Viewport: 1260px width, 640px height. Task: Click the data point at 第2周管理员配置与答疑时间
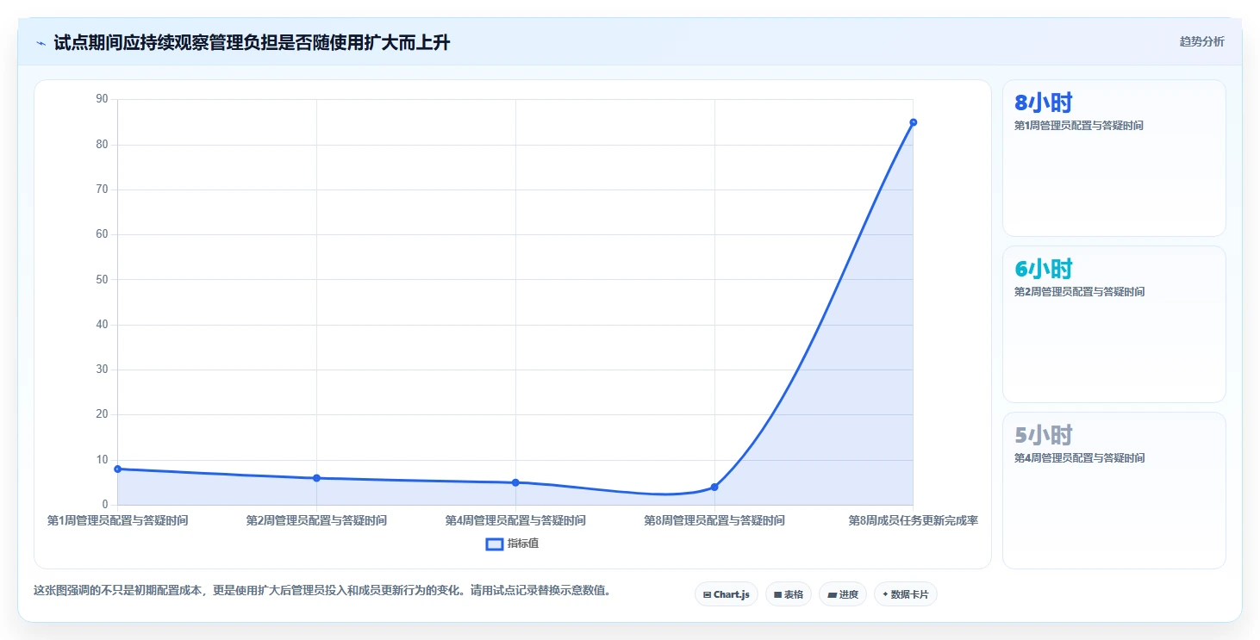pos(316,478)
